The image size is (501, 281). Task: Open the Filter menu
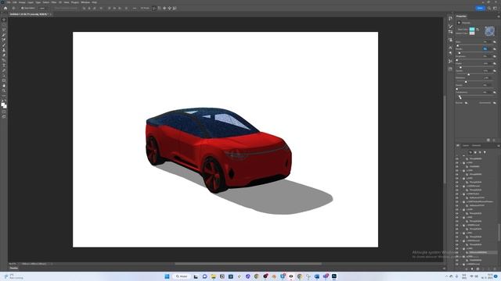[54, 2]
